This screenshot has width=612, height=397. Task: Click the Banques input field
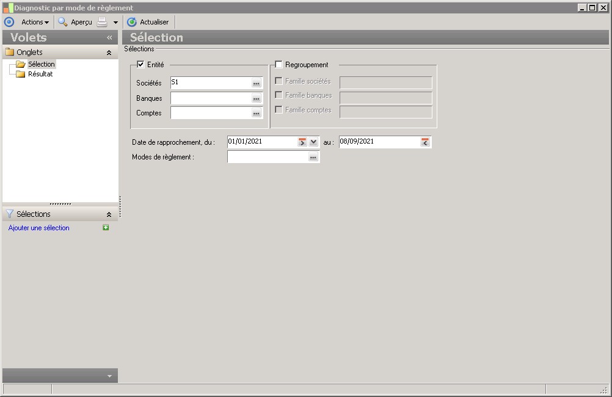click(211, 98)
